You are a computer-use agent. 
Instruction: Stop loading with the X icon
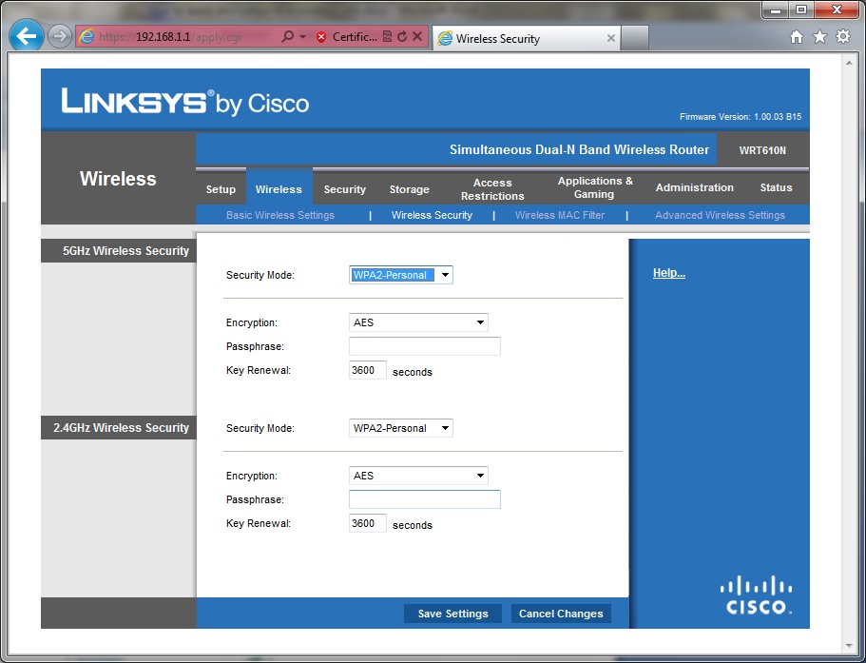pyautogui.click(x=417, y=37)
